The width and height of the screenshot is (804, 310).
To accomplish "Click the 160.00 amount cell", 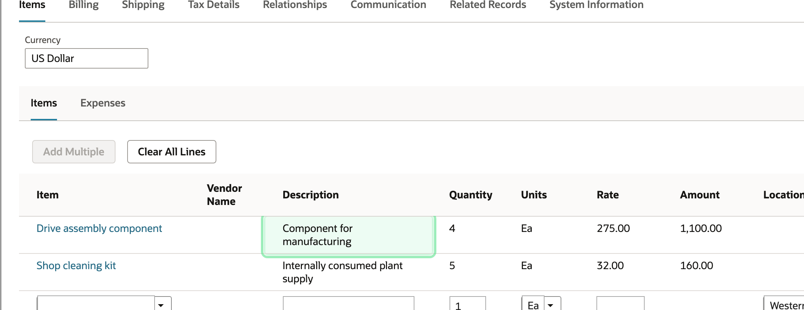I will (697, 266).
